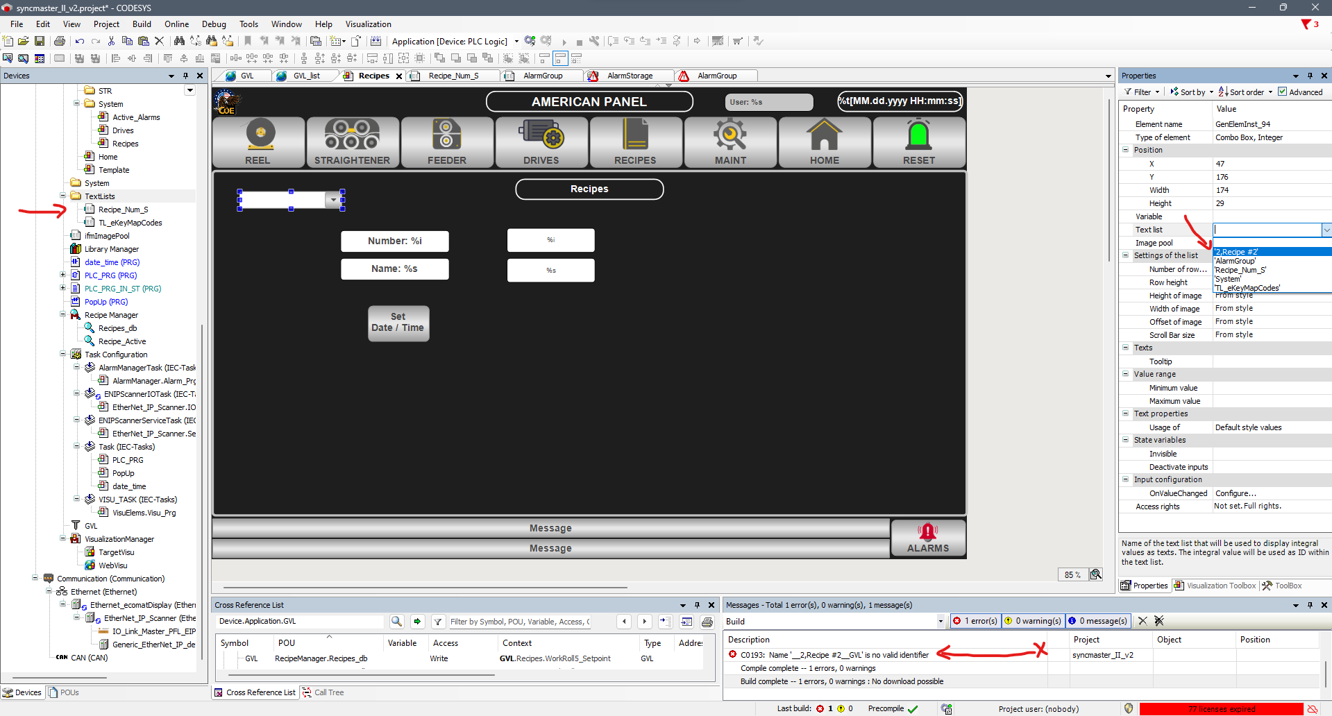1332x716 pixels.
Task: Collapse the TextLists tree folder
Action: pos(62,196)
